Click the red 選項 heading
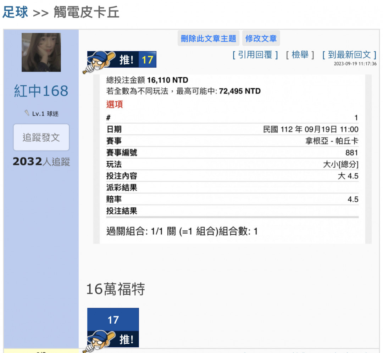 click(x=114, y=104)
